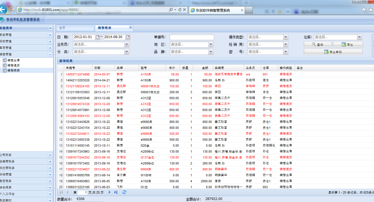Click the 单据号 input field
This screenshot has height=202, width=374.
click(192, 37)
